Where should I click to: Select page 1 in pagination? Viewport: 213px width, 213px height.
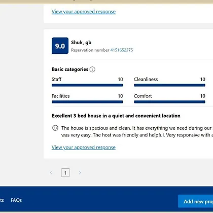(65, 173)
